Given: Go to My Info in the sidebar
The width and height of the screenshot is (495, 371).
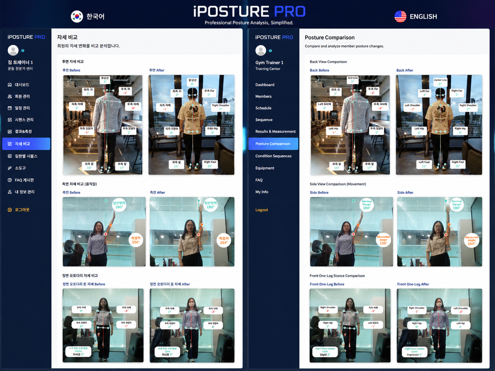Looking at the screenshot, I should pos(262,192).
